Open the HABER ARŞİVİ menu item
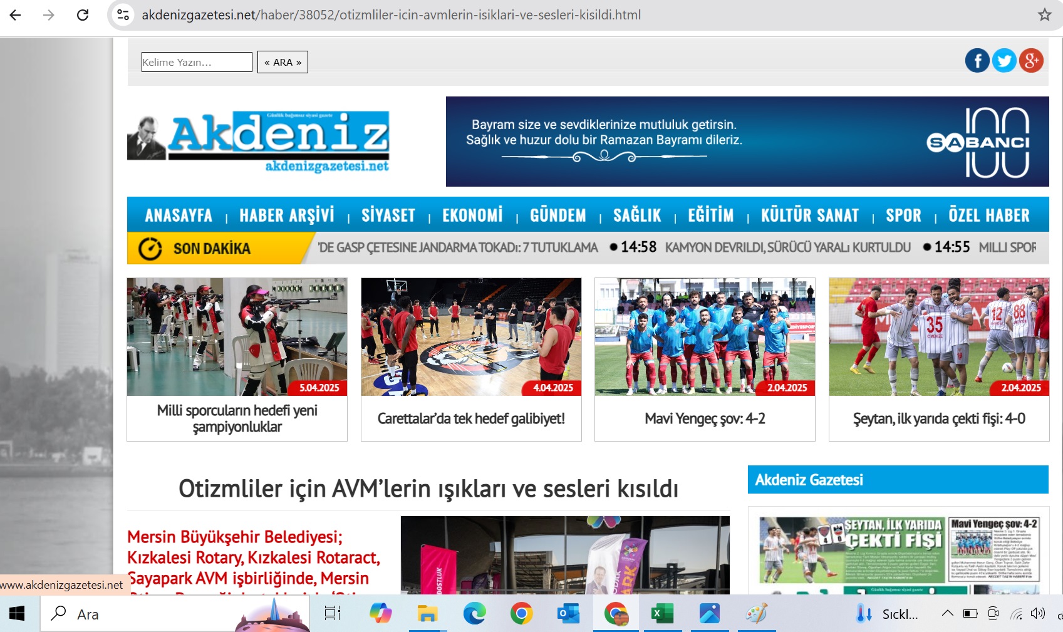 coord(287,215)
